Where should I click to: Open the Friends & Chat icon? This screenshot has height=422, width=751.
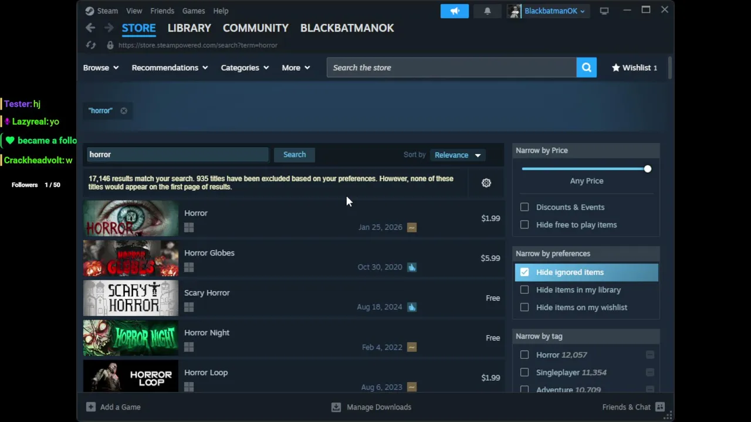660,407
